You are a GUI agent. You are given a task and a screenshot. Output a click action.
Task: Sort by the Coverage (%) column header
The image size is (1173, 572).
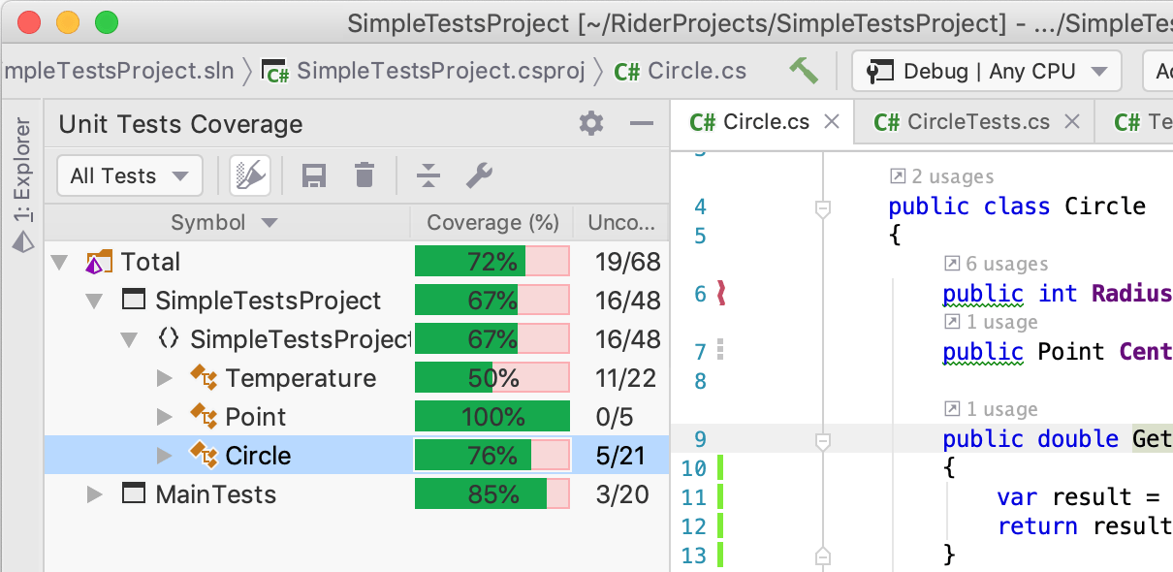pyautogui.click(x=491, y=223)
